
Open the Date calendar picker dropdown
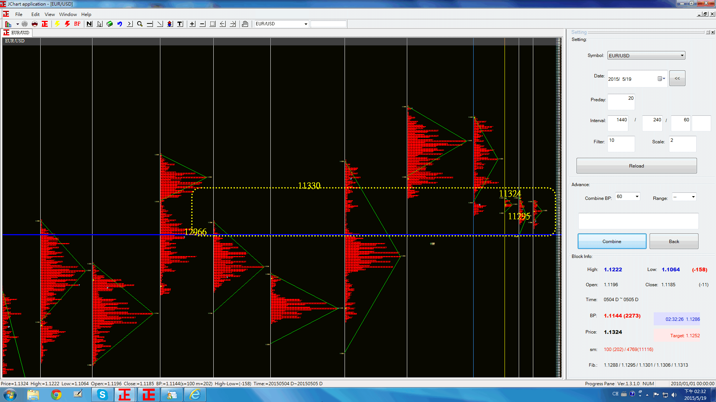pyautogui.click(x=662, y=79)
